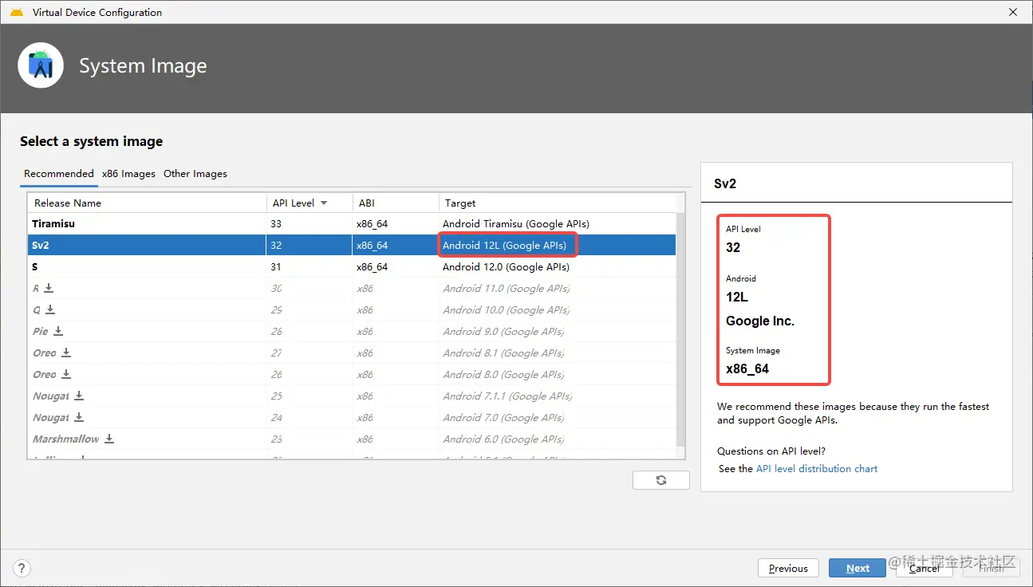Screen dimensions: 1033x587
Task: Choose the S release name
Action: (x=35, y=267)
